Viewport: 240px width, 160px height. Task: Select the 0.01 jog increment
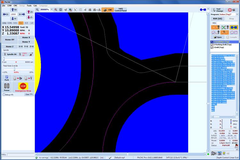pyautogui.click(x=15, y=23)
